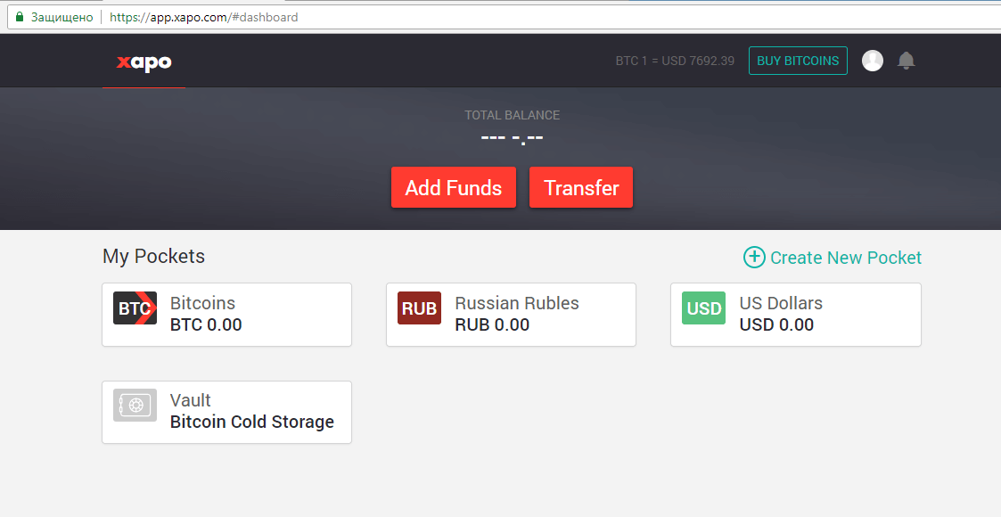The width and height of the screenshot is (1001, 517).
Task: Click the Vault safe icon
Action: [x=135, y=406]
